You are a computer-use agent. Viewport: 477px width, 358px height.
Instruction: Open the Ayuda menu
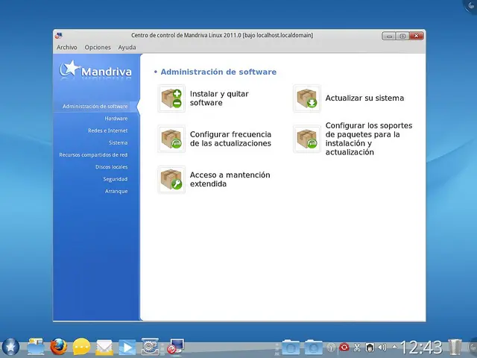(127, 47)
